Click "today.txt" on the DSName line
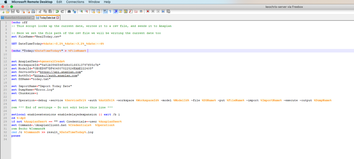 point(41,79)
